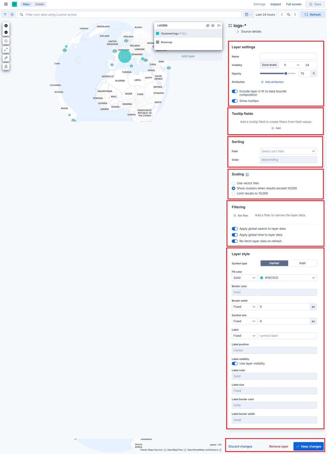Show all layers with eye icon

tap(213, 26)
